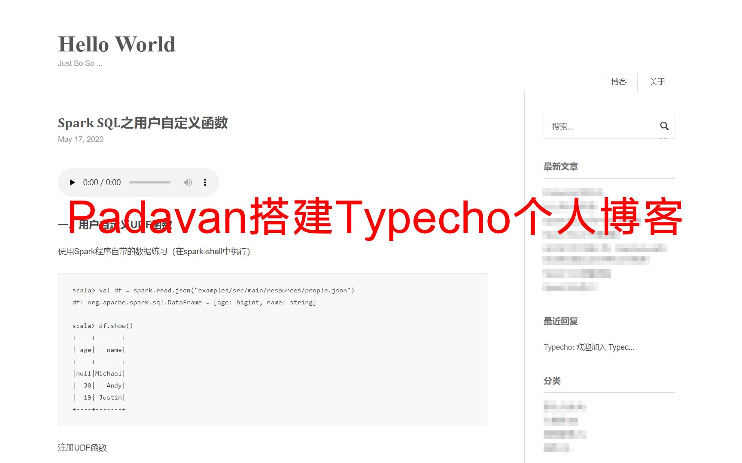Click the audio progress slider

pyautogui.click(x=150, y=183)
